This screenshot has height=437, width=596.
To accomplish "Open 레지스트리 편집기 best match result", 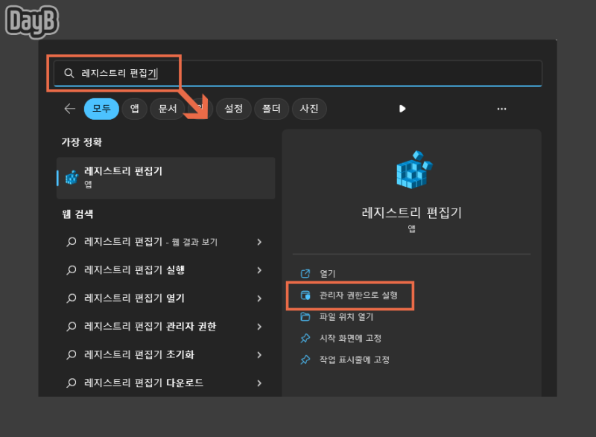I will pos(165,178).
